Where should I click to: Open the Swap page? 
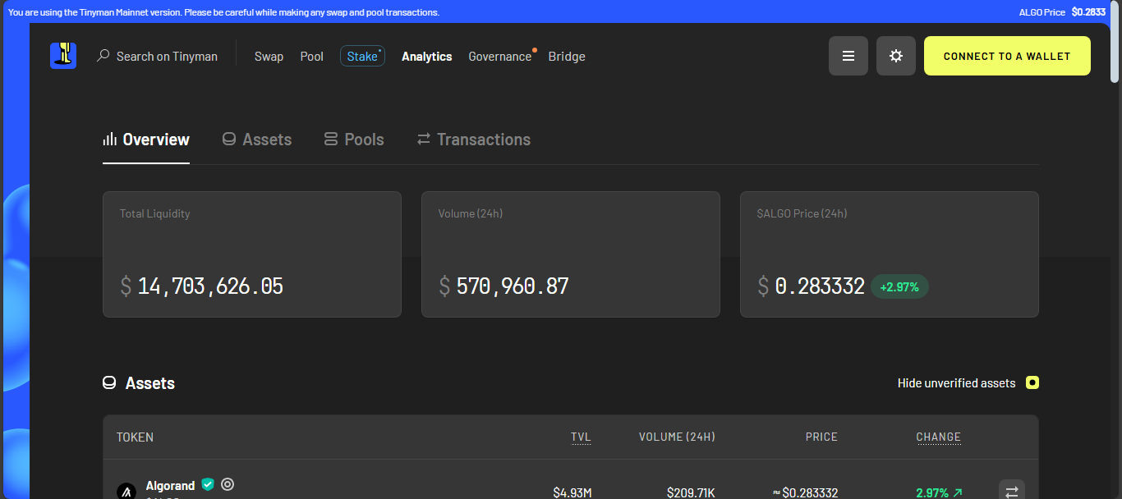pyautogui.click(x=269, y=57)
